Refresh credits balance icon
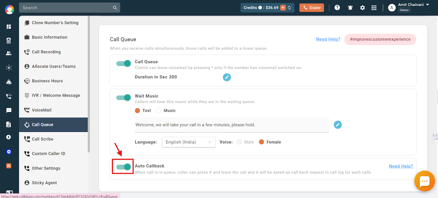Viewport: 438px width, 198px height. click(x=289, y=8)
